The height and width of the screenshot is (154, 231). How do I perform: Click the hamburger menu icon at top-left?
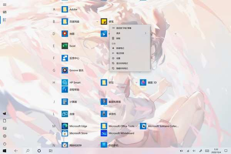tap(5, 5)
